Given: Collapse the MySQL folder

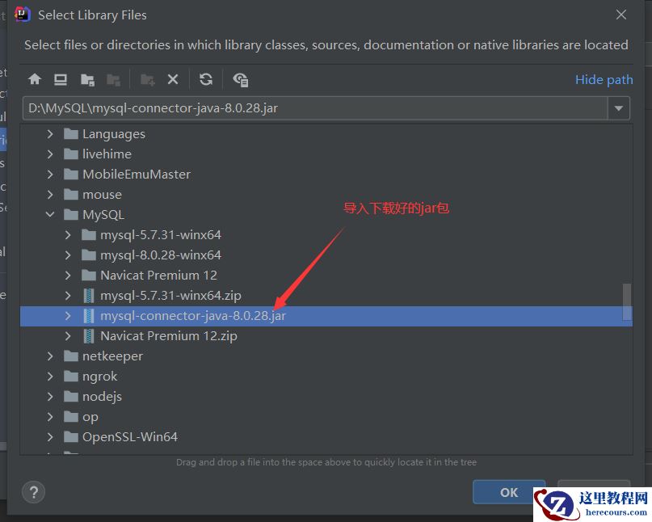Looking at the screenshot, I should (x=50, y=215).
